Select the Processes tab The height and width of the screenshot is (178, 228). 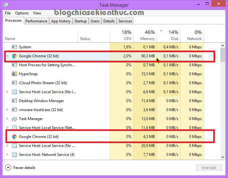13,20
